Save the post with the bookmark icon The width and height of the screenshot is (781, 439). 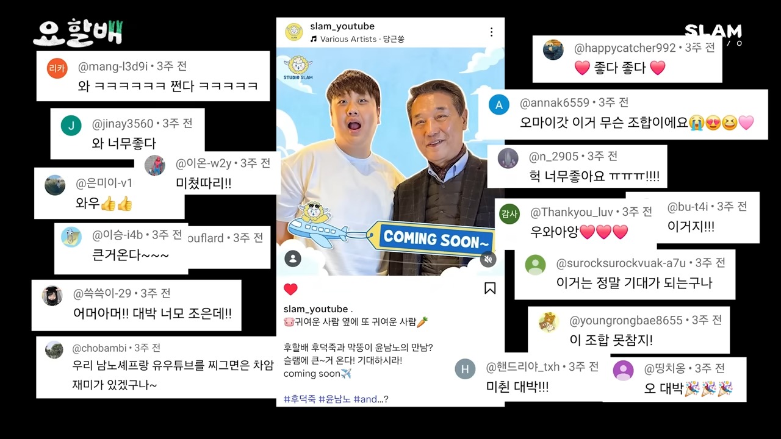pyautogui.click(x=490, y=288)
